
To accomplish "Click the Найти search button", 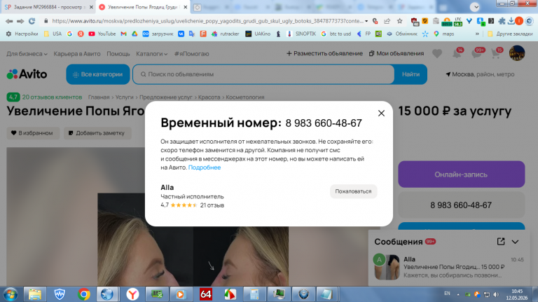I will point(411,74).
